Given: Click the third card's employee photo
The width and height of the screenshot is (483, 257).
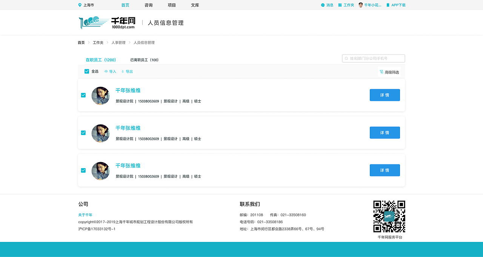Looking at the screenshot, I should [x=101, y=171].
